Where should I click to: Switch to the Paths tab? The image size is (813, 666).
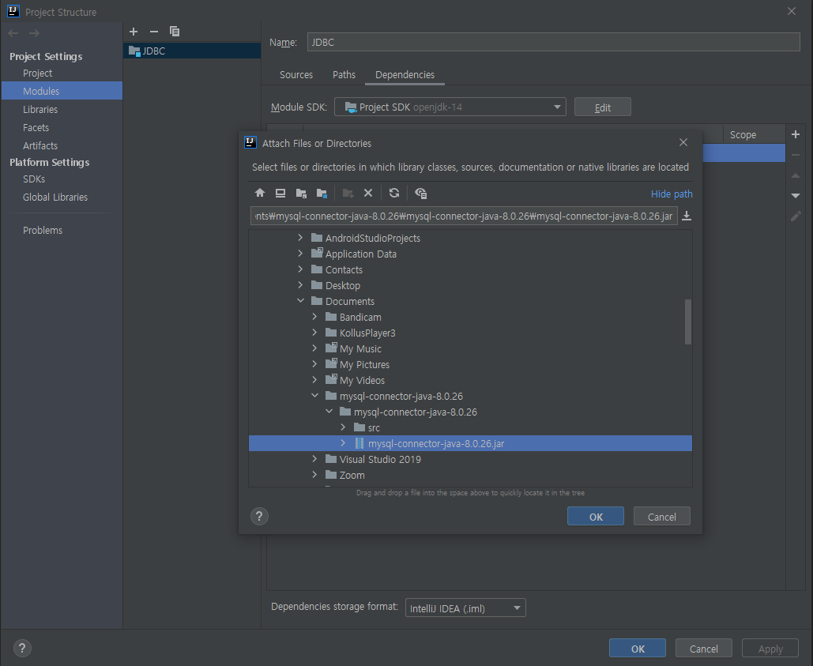[x=344, y=74]
